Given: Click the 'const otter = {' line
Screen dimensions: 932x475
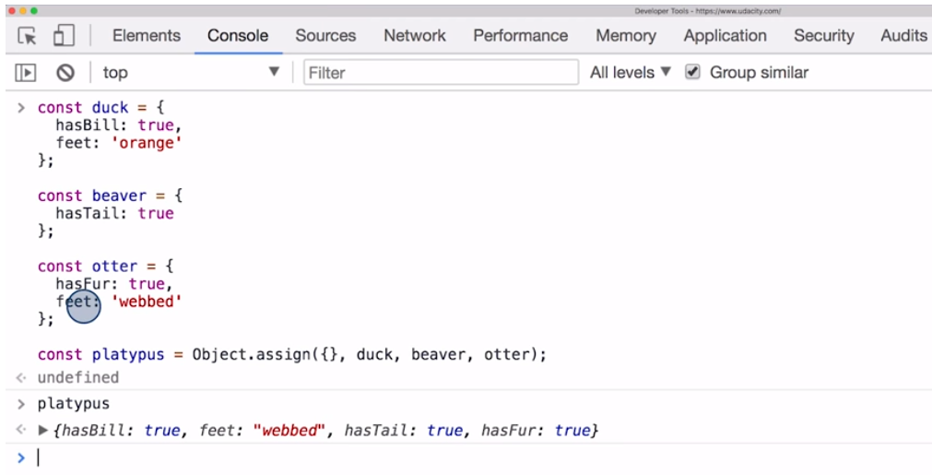Looking at the screenshot, I should [105, 266].
